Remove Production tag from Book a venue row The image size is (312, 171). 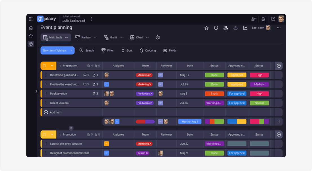click(x=151, y=94)
